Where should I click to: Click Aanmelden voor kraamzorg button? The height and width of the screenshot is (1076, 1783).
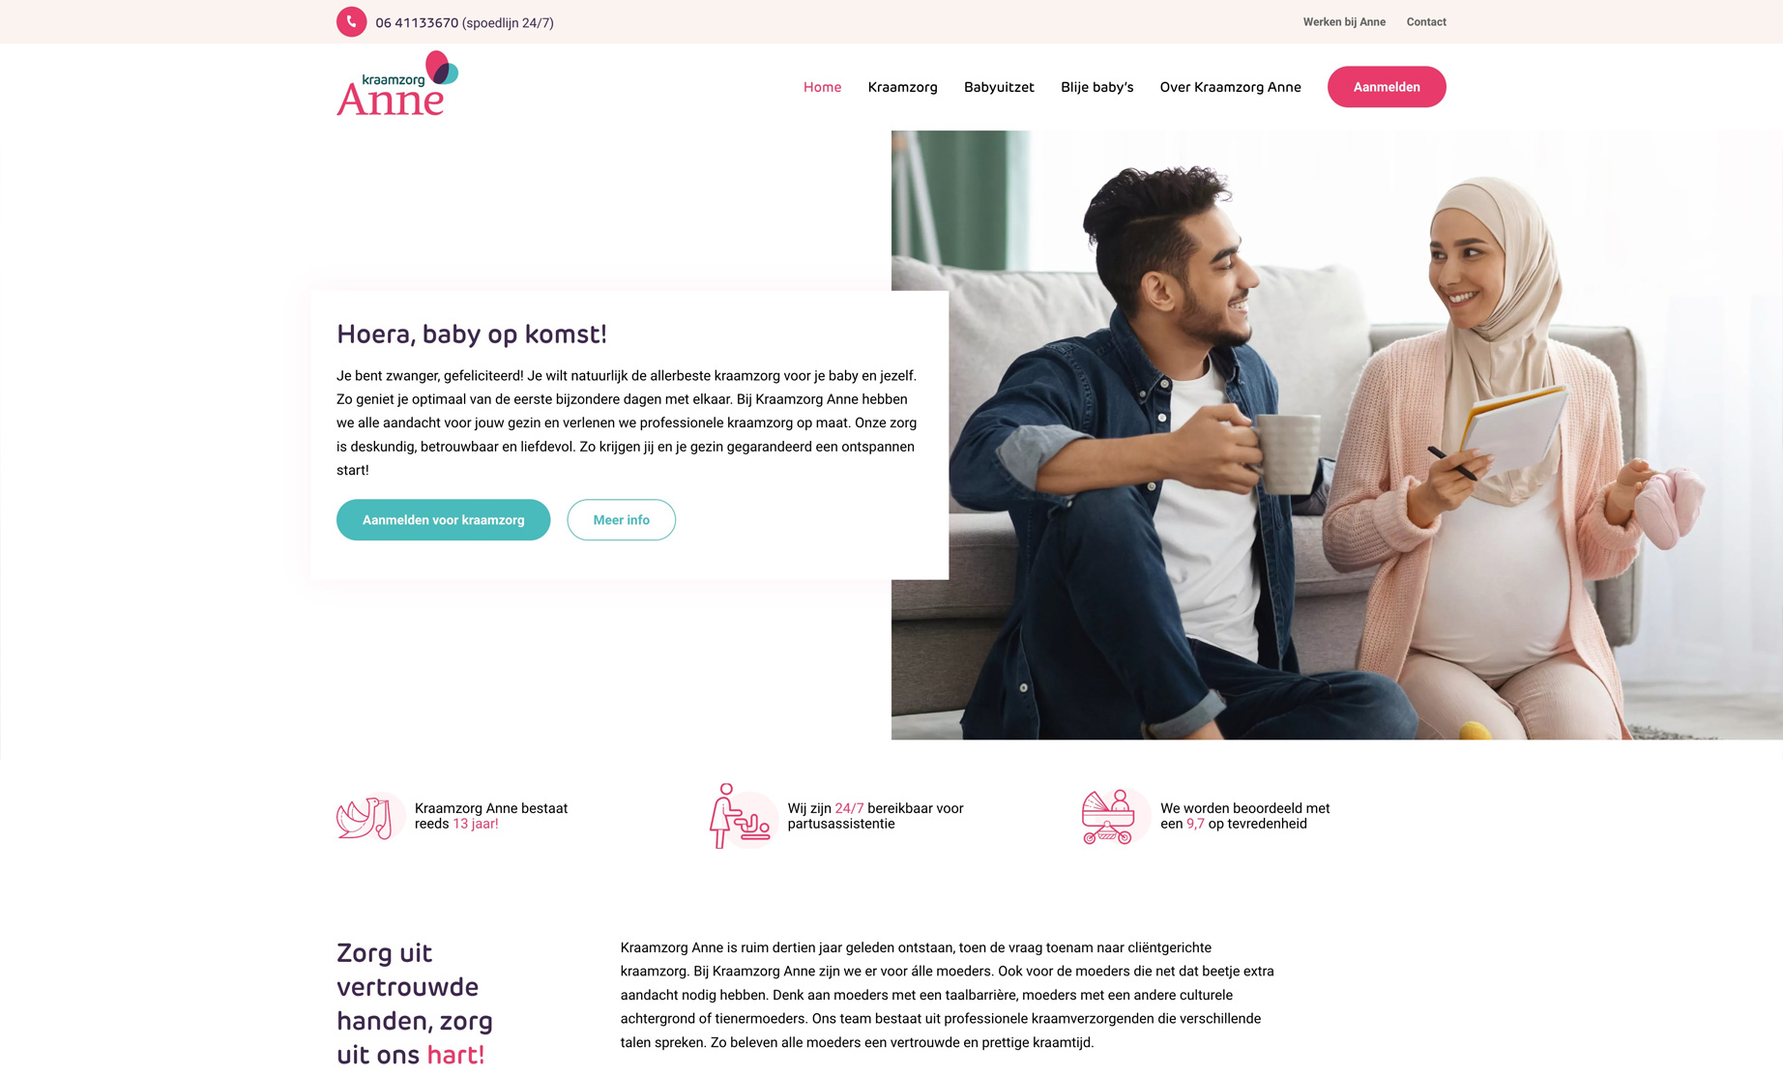(x=443, y=520)
